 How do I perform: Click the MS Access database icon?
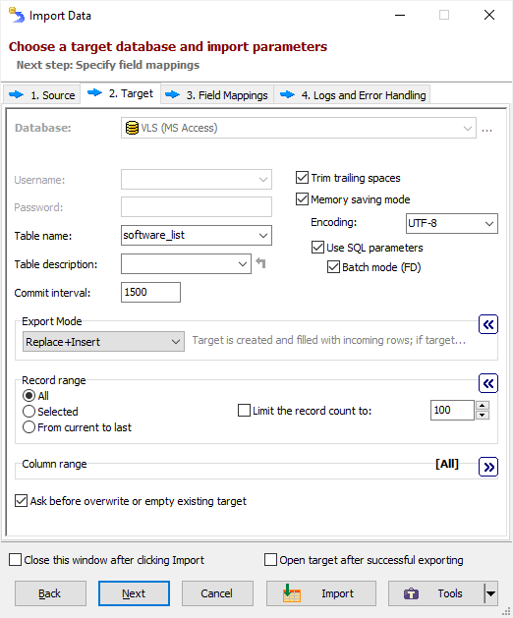point(132,128)
